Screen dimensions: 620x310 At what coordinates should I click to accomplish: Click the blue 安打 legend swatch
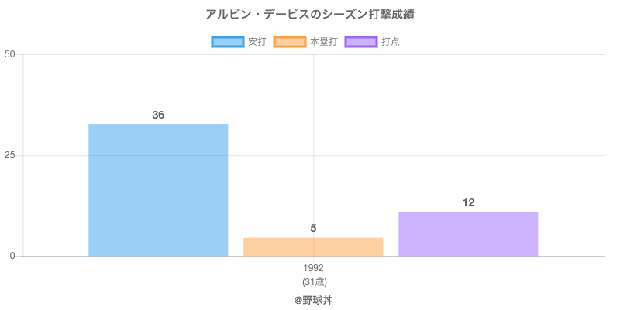(227, 42)
